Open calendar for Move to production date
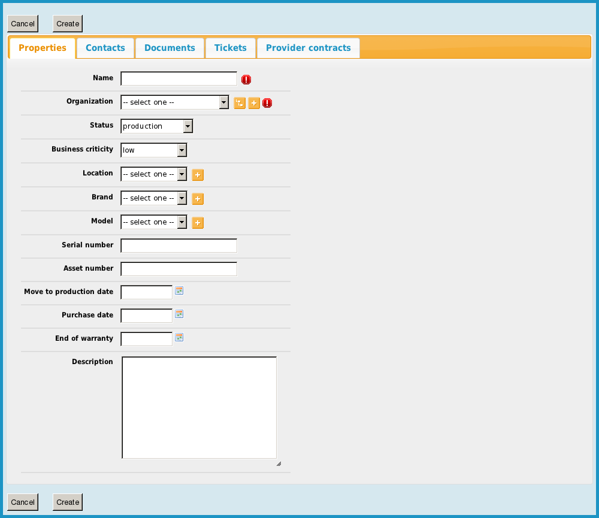The width and height of the screenshot is (599, 518). tap(179, 290)
